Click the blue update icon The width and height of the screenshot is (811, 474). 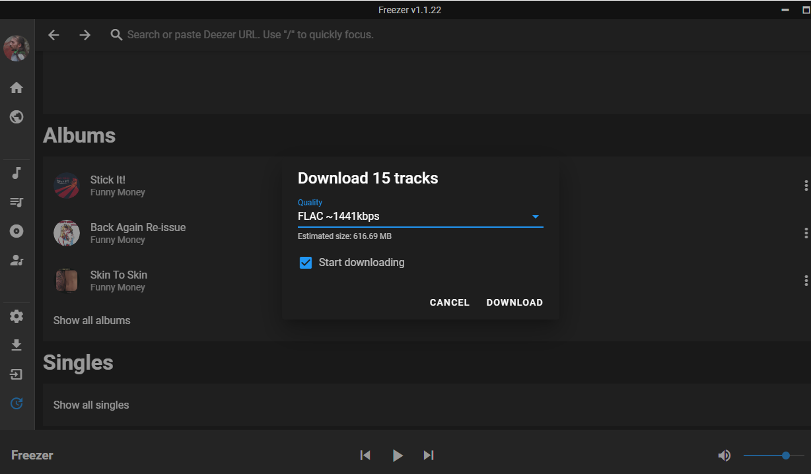pos(17,403)
